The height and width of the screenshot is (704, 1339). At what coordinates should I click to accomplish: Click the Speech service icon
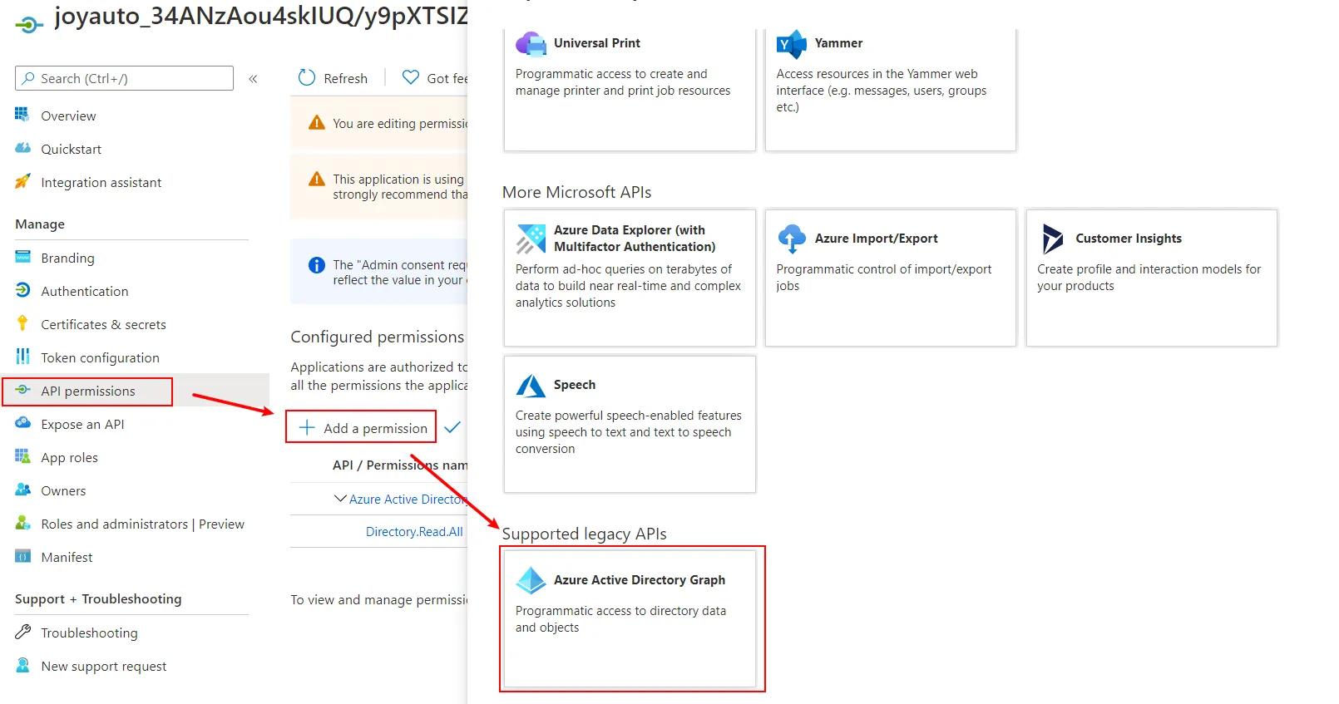531,385
